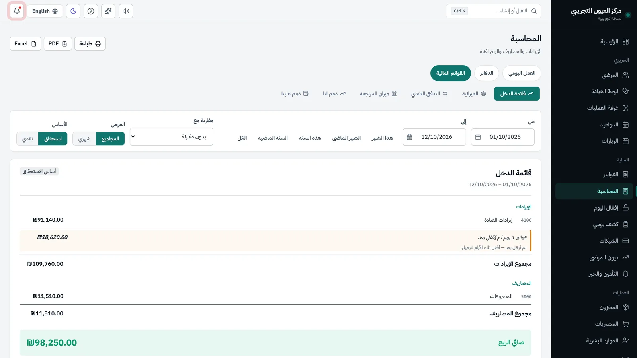Viewport: 637px width, 358px height.
Task: Select قائمة الدخل report tab
Action: pos(517,94)
